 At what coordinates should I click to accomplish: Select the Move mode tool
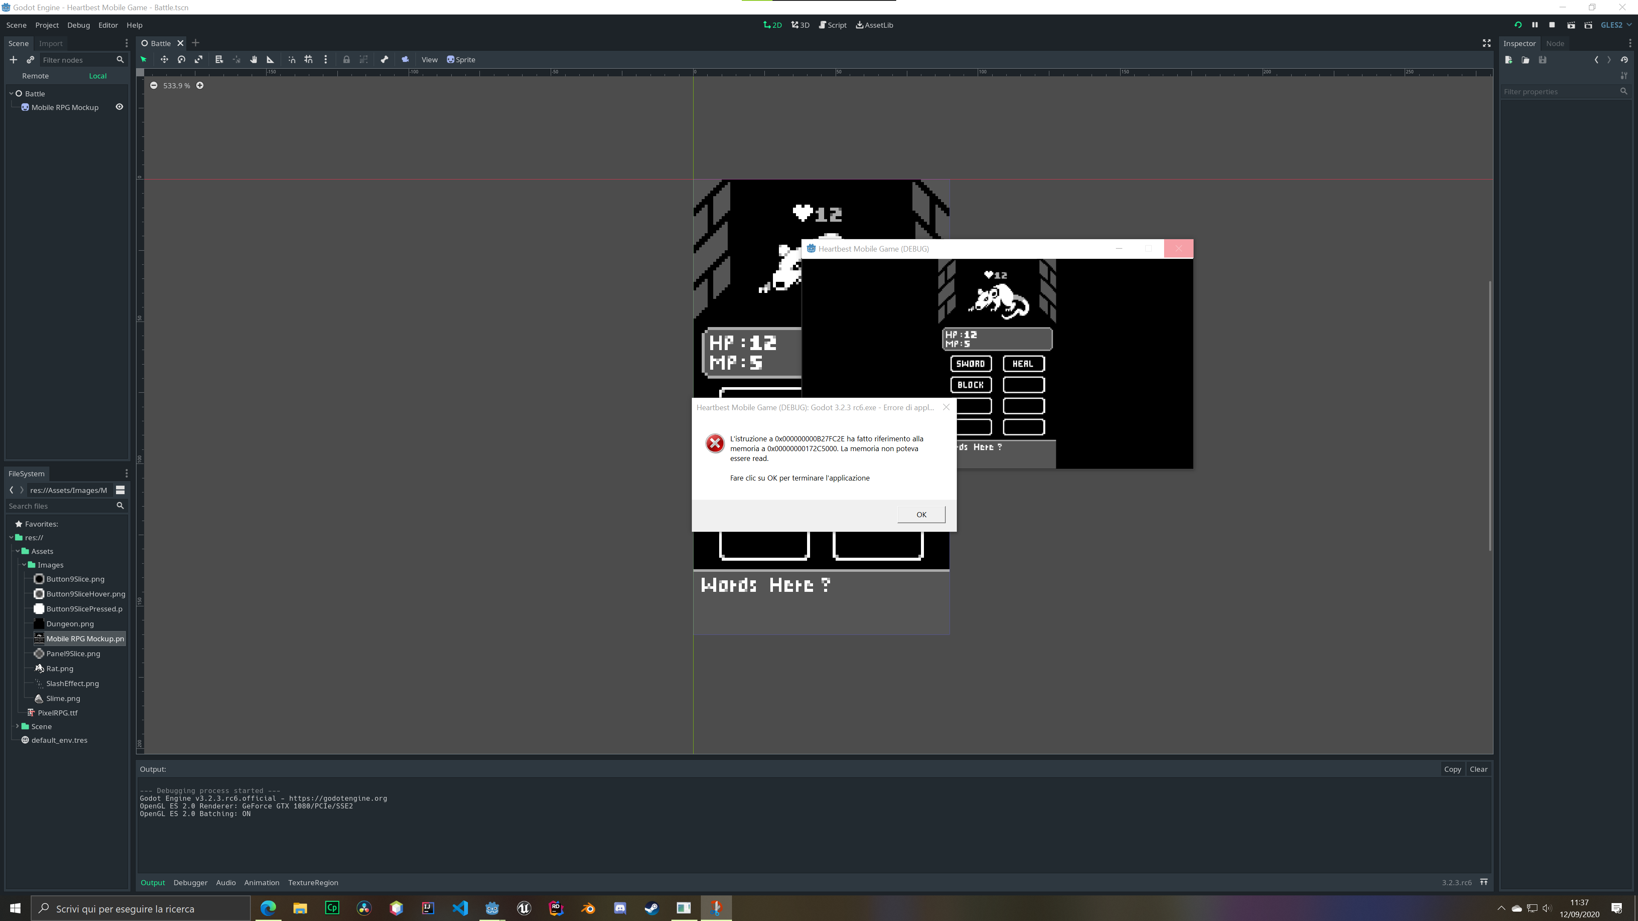164,60
